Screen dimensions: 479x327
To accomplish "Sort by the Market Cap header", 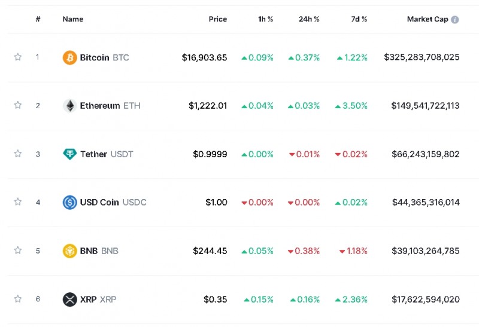I will coord(427,19).
